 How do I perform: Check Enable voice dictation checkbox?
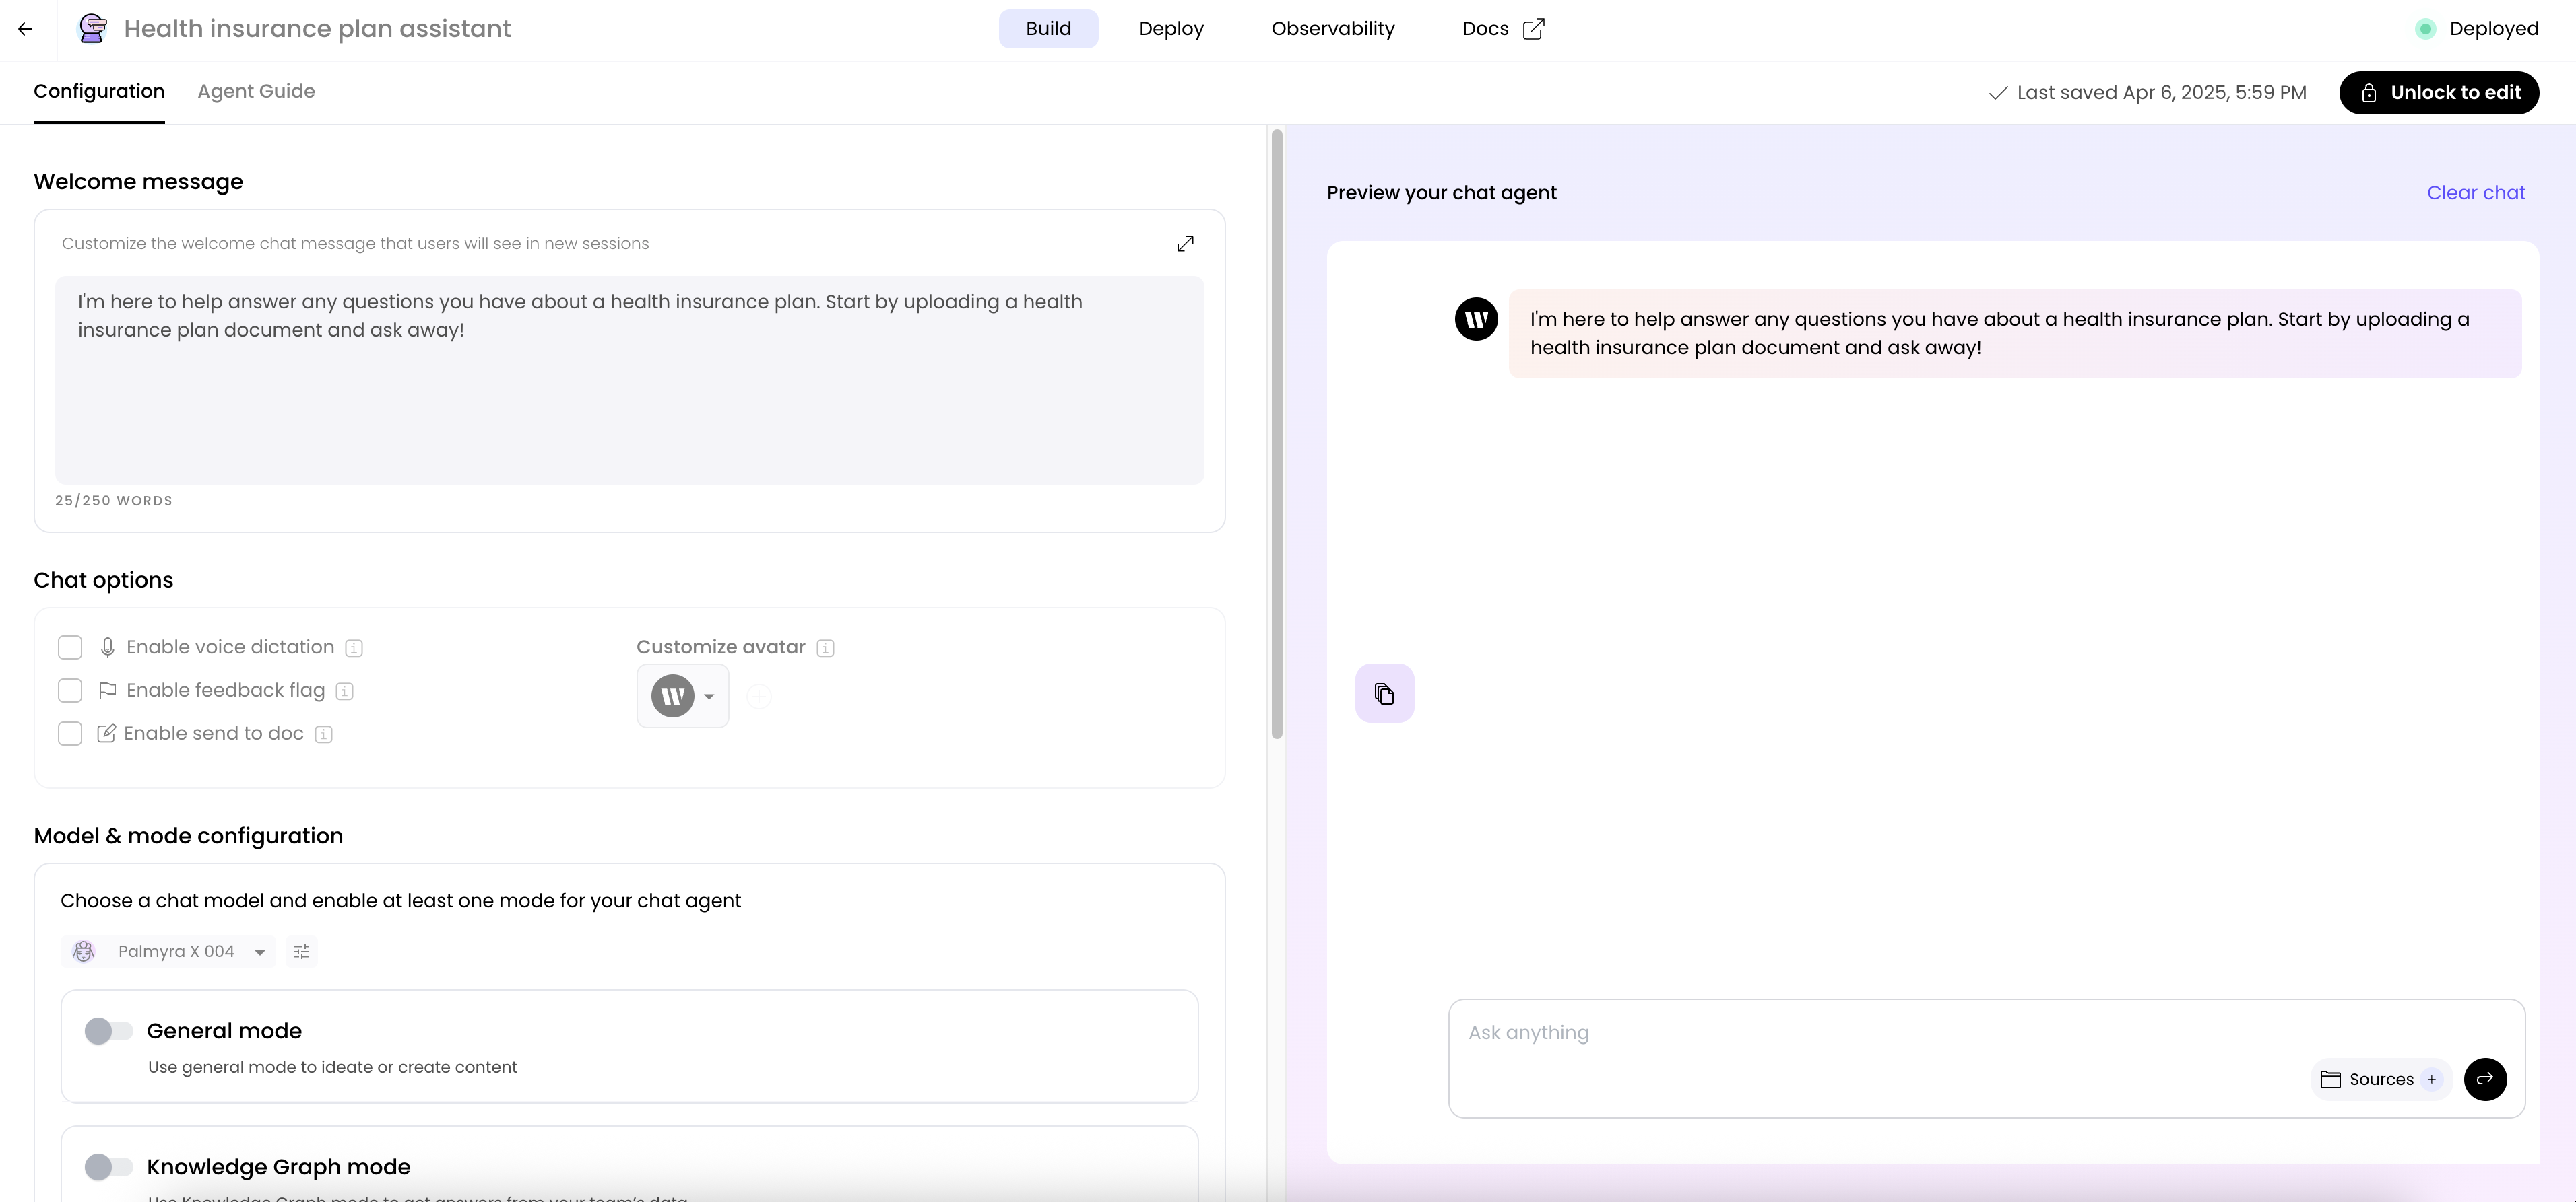tap(70, 647)
